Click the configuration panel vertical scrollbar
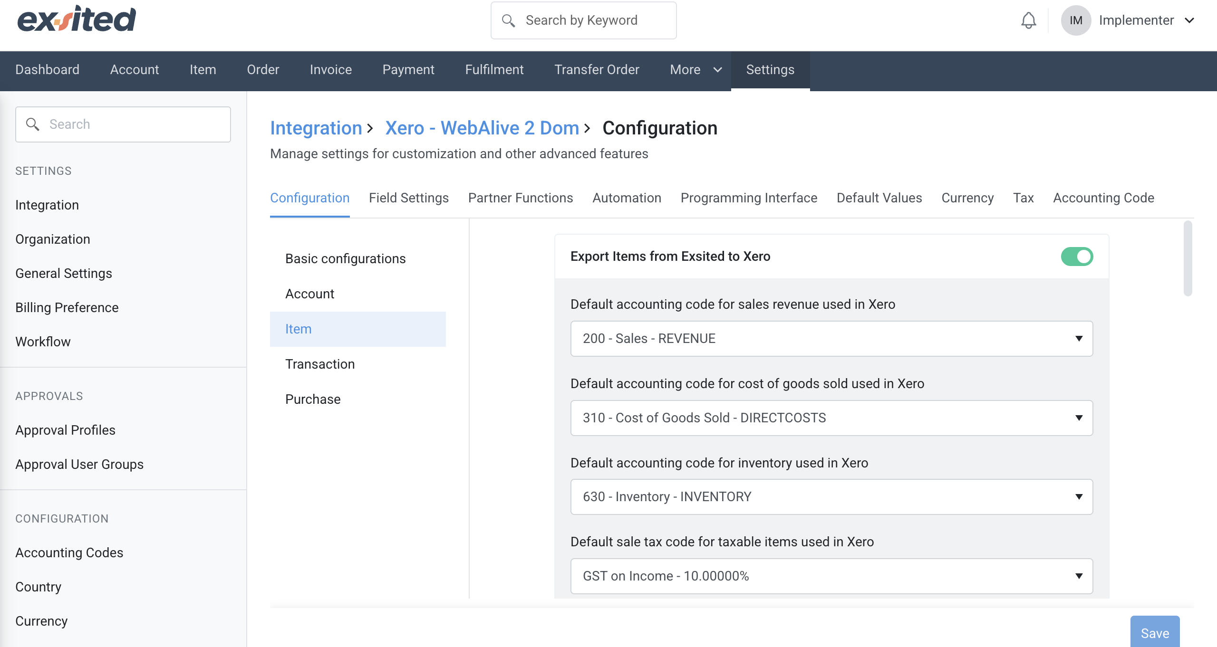The image size is (1217, 647). point(1188,258)
